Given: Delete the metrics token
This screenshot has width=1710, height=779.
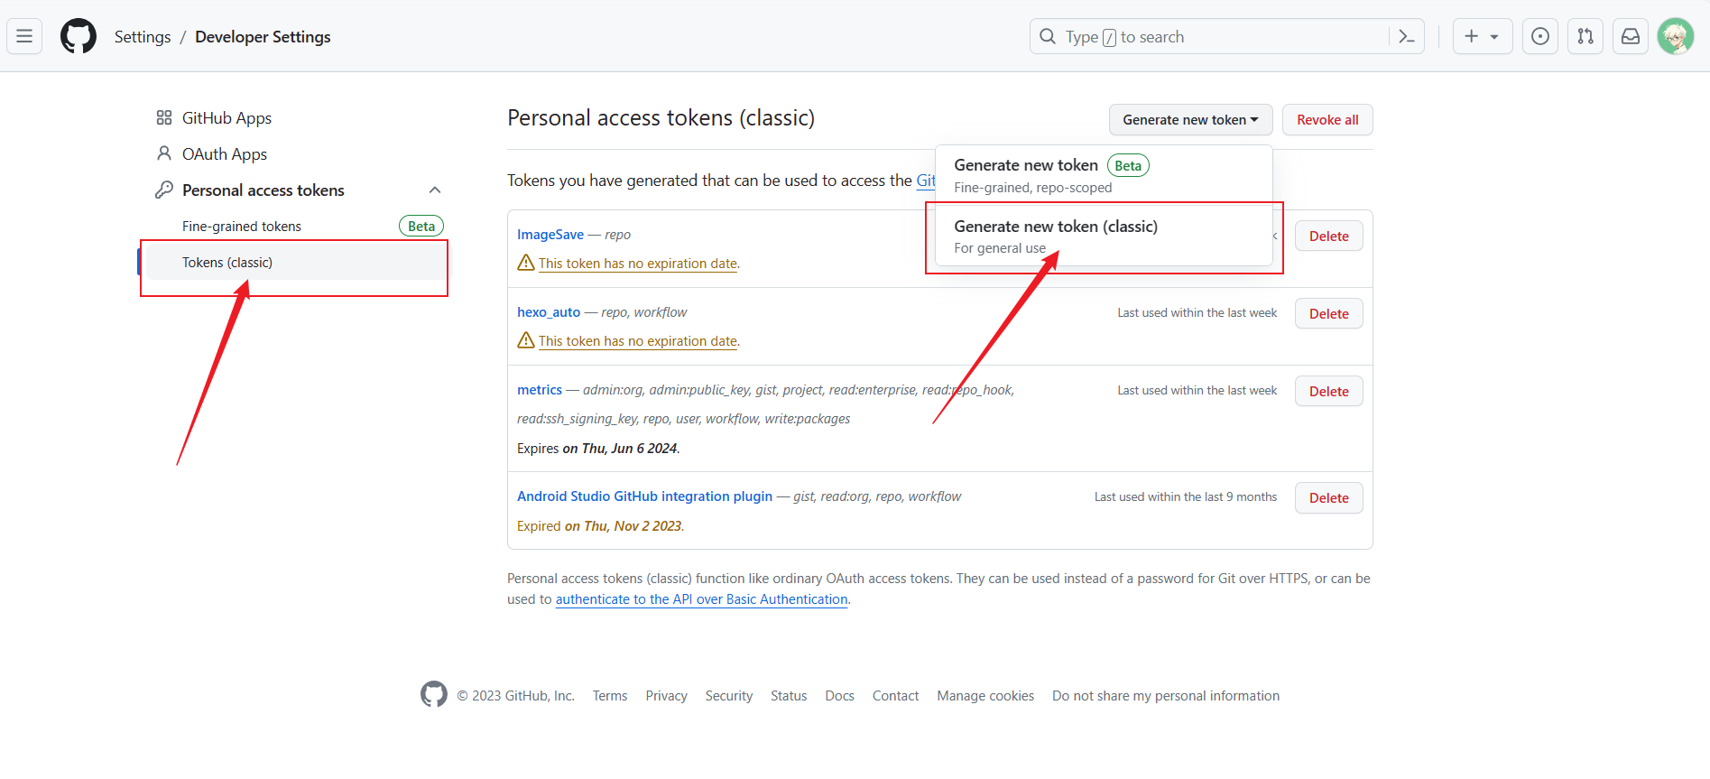Looking at the screenshot, I should click(1328, 391).
